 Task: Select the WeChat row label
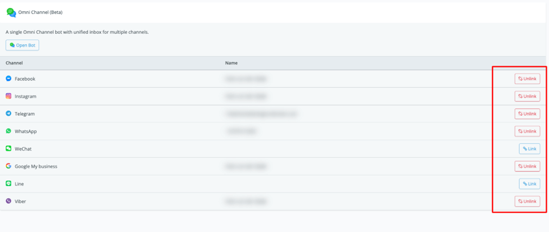[23, 149]
